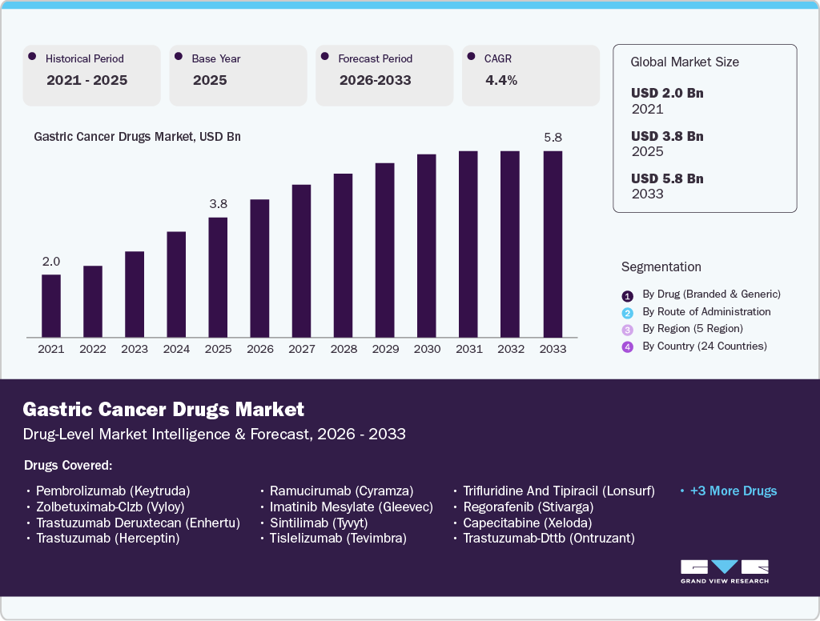
Task: Click the Forecast Period 2026-2033 card
Action: tap(384, 75)
